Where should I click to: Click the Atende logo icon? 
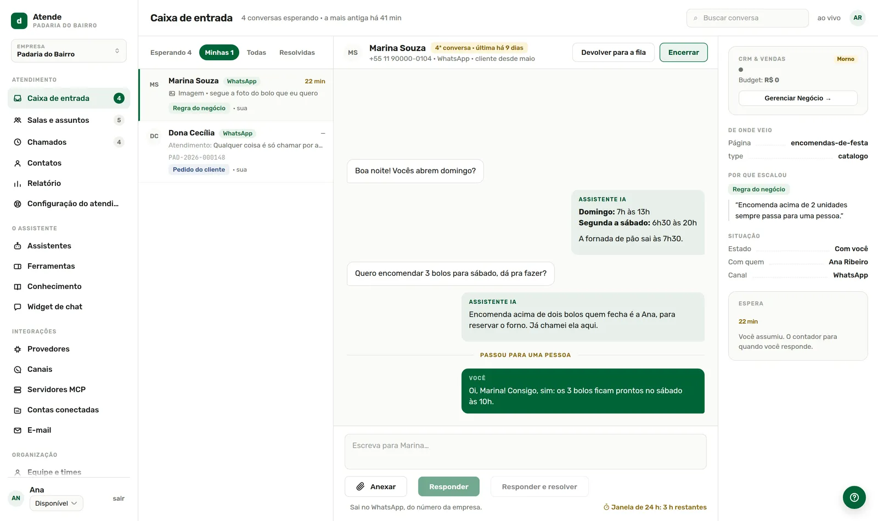tap(19, 21)
